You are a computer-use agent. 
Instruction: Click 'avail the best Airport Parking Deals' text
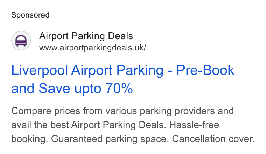pyautogui.click(x=89, y=125)
